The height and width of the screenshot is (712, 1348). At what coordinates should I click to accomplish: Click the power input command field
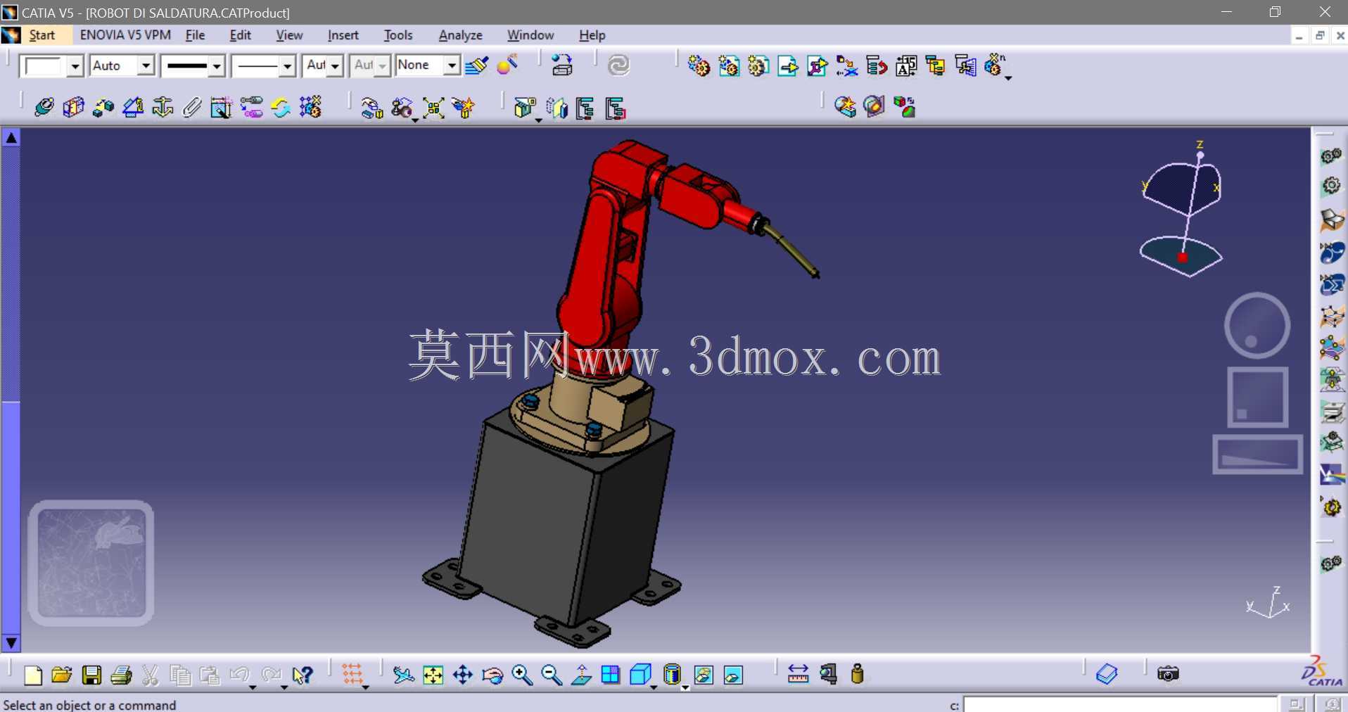pos(1119,704)
